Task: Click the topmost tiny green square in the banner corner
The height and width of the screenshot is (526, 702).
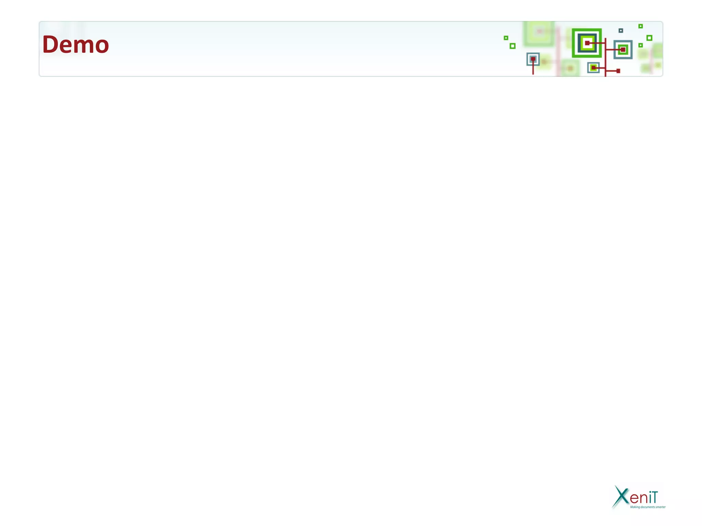Action: pyautogui.click(x=640, y=26)
